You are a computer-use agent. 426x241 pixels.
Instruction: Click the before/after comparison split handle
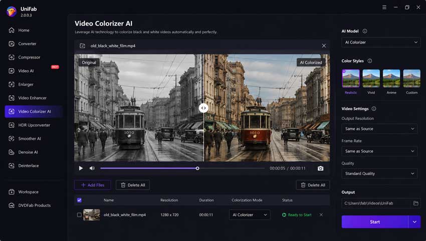click(203, 108)
